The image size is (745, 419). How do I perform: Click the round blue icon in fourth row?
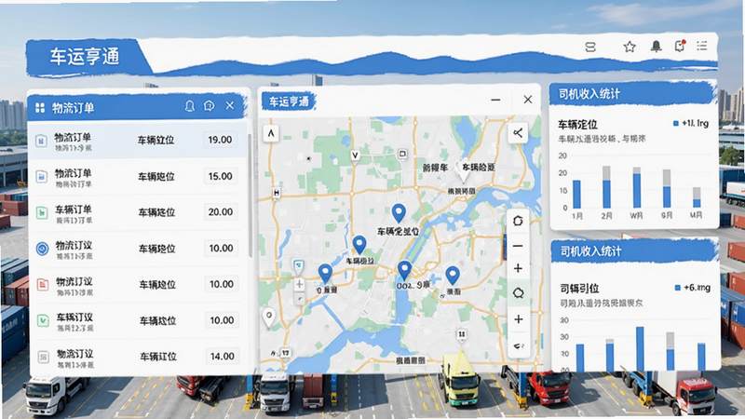point(42,249)
